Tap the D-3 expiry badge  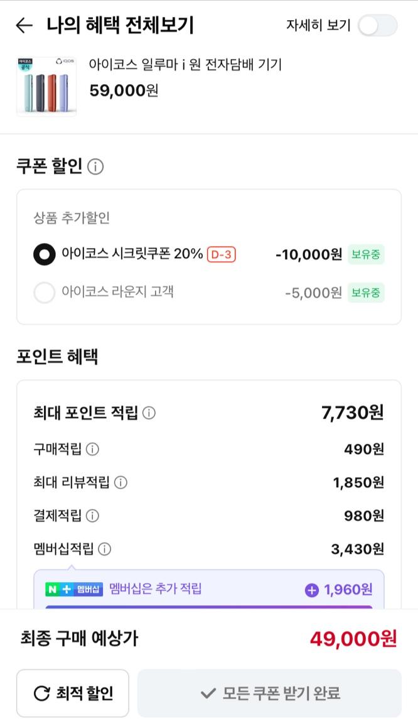tap(221, 254)
